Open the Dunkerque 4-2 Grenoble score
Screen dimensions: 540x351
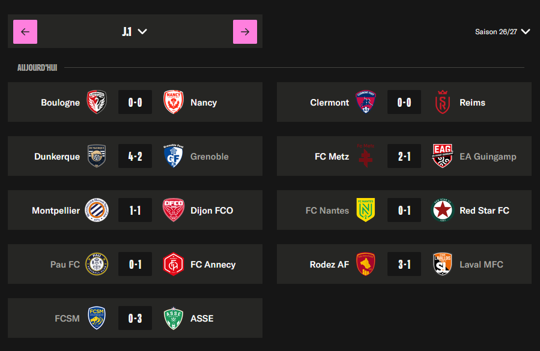coord(135,156)
